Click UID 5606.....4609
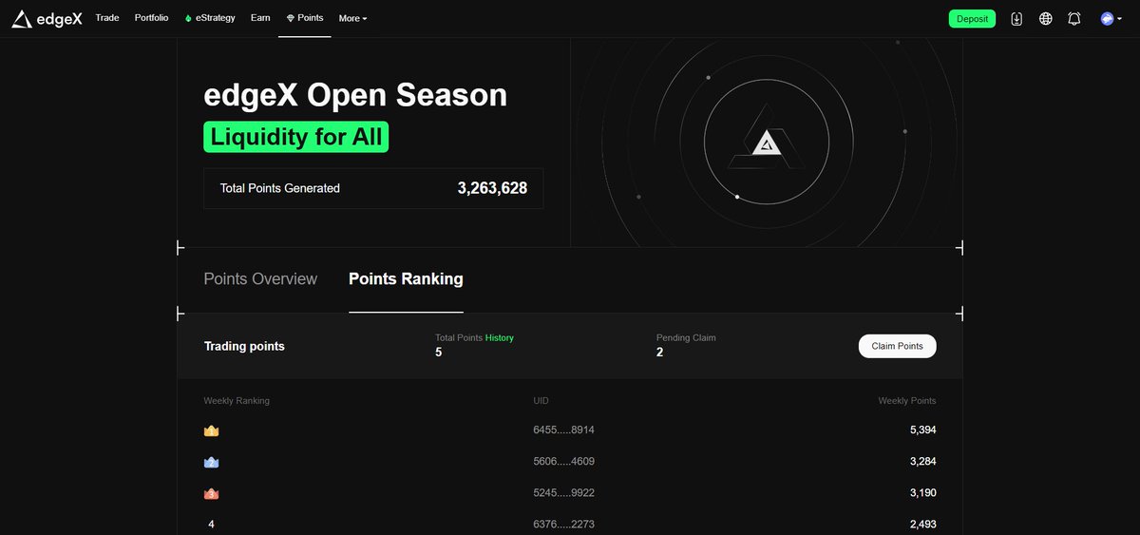This screenshot has width=1140, height=535. click(563, 462)
